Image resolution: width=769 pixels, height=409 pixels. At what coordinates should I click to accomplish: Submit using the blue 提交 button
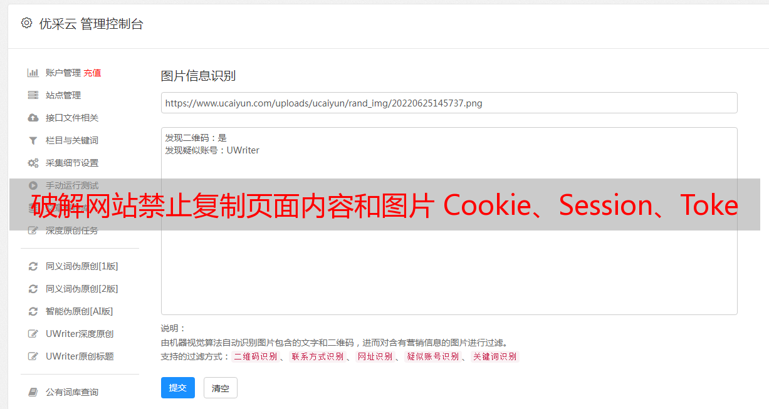178,388
